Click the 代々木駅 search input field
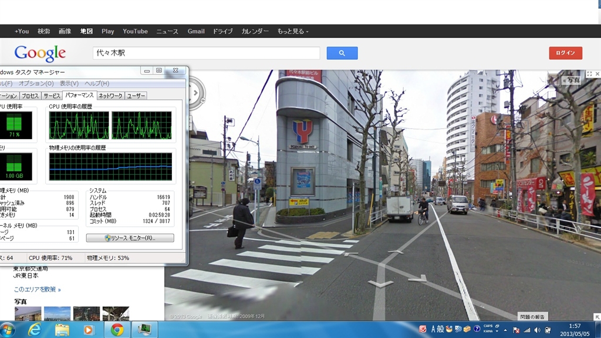The height and width of the screenshot is (338, 601). click(206, 53)
